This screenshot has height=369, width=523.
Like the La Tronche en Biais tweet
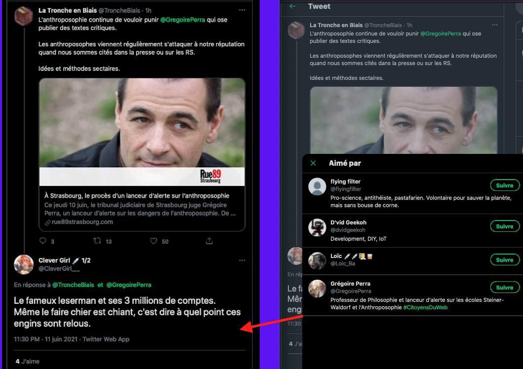click(154, 241)
